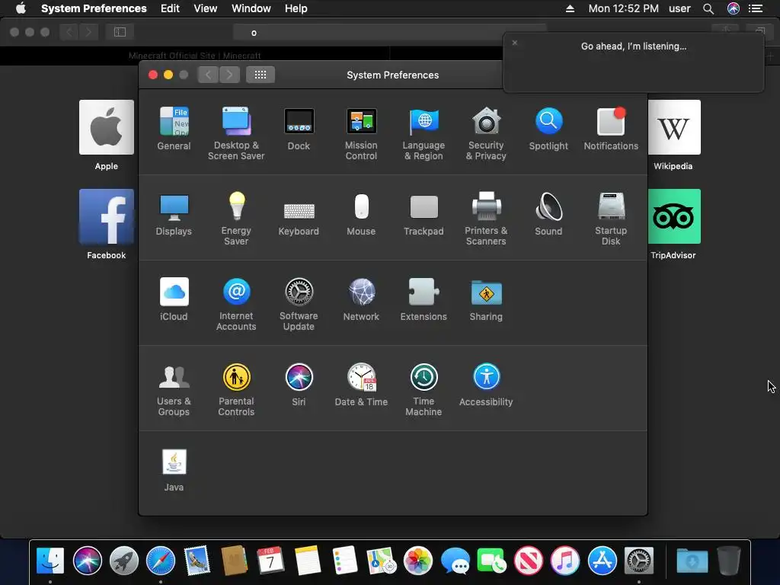Open iTunes from the Dock
This screenshot has height=585, width=780.
(565, 560)
